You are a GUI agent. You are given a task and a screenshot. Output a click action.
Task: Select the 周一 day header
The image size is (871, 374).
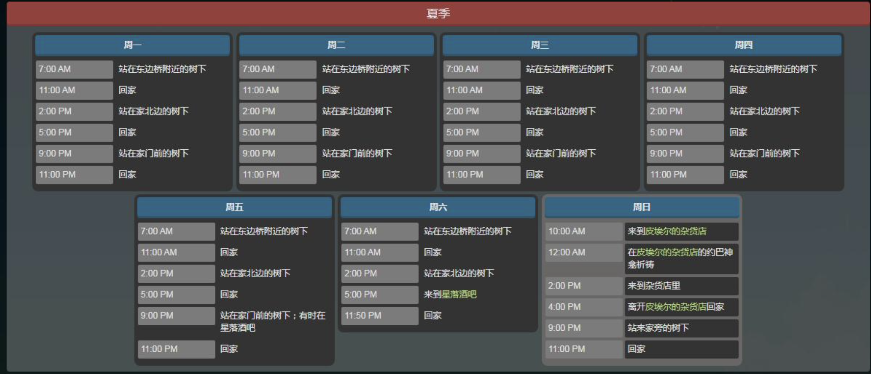(132, 45)
